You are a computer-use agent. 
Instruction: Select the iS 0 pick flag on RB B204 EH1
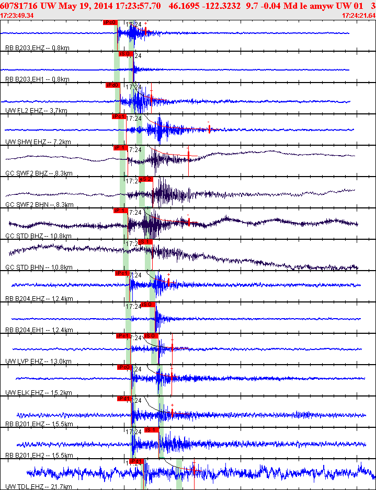point(148,305)
